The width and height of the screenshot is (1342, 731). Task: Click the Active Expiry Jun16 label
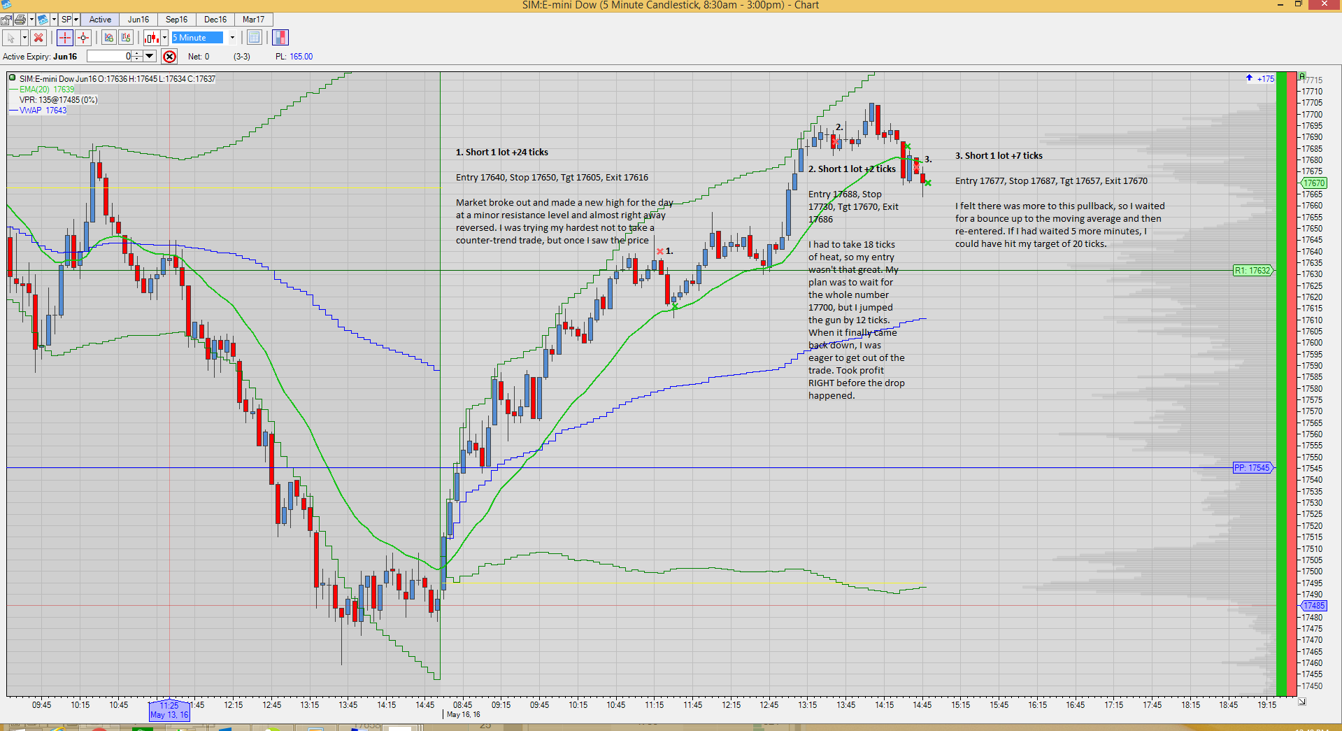pos(40,57)
